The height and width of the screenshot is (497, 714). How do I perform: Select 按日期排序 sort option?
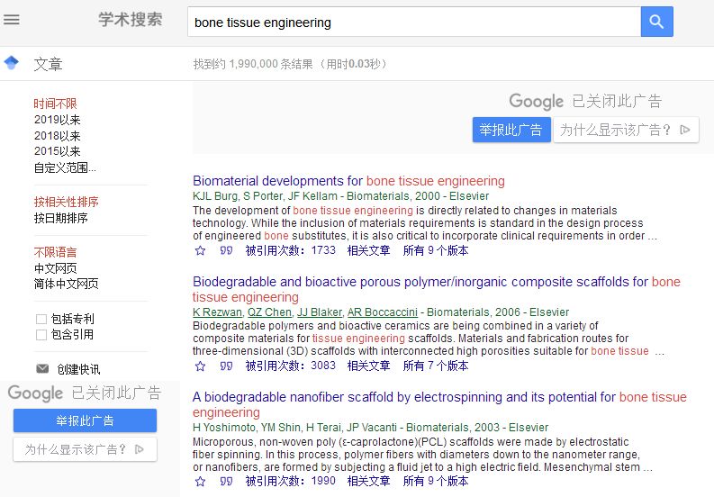(x=60, y=218)
